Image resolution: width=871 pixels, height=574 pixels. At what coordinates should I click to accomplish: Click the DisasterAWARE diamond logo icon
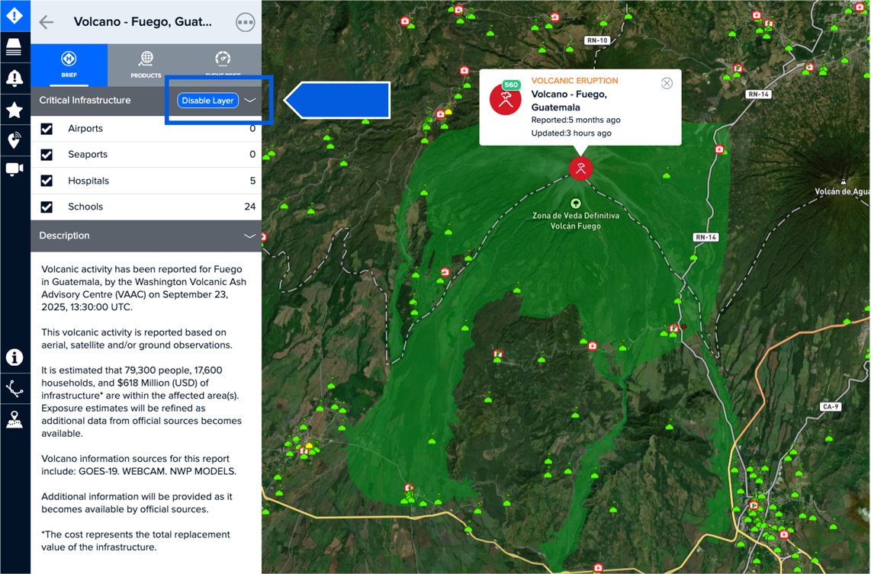[14, 15]
